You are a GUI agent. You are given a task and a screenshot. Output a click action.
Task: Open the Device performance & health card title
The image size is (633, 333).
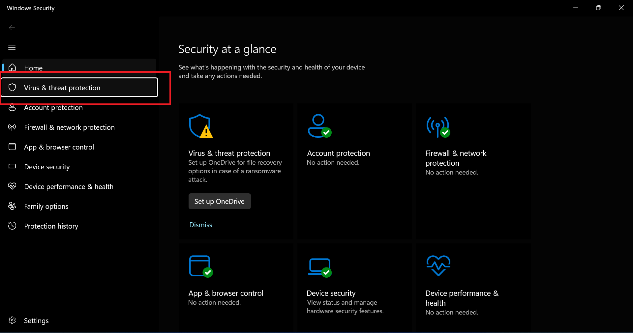click(x=462, y=298)
